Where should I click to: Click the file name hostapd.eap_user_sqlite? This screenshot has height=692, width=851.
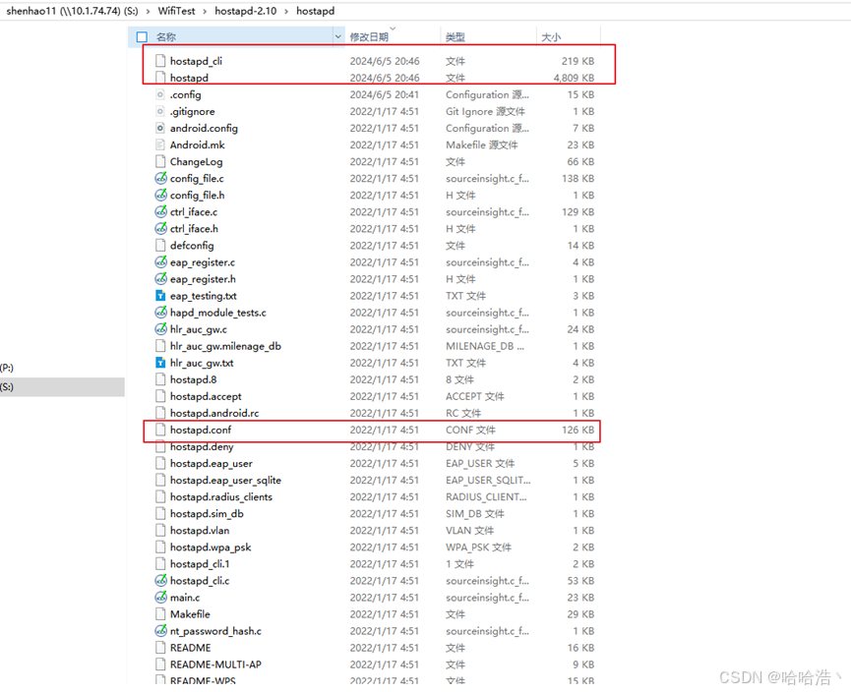click(225, 481)
